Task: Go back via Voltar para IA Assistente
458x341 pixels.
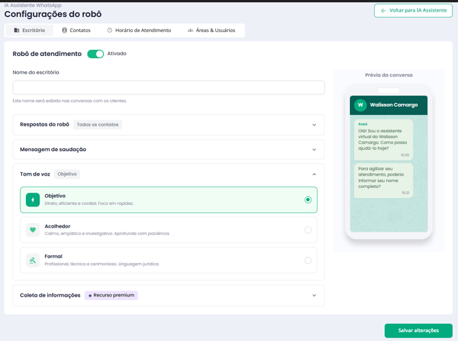Action: (x=413, y=11)
